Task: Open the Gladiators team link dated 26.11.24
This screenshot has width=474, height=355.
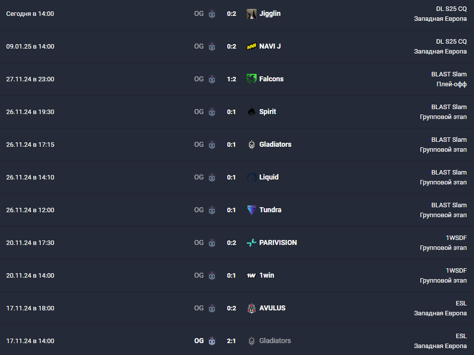Action: pyautogui.click(x=275, y=144)
